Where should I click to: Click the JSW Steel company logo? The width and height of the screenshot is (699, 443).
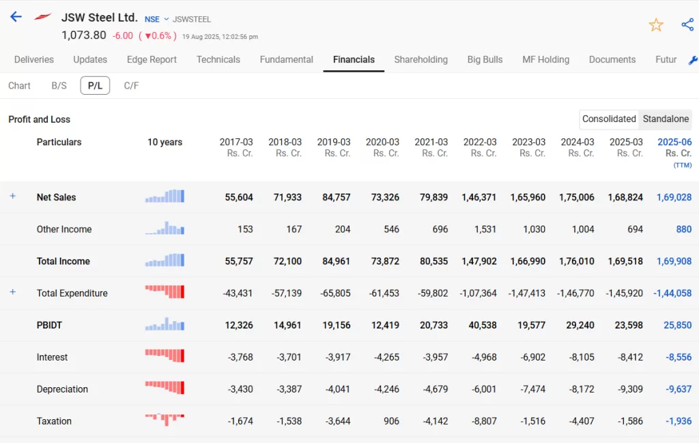click(43, 17)
